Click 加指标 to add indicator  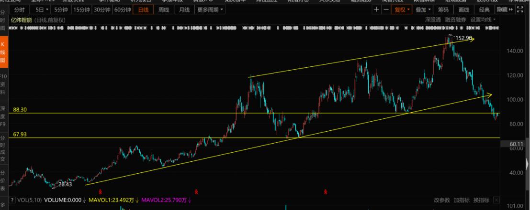point(462,200)
